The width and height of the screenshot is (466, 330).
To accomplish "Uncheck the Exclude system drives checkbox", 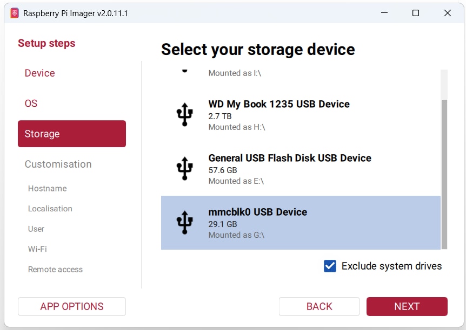I will (330, 266).
